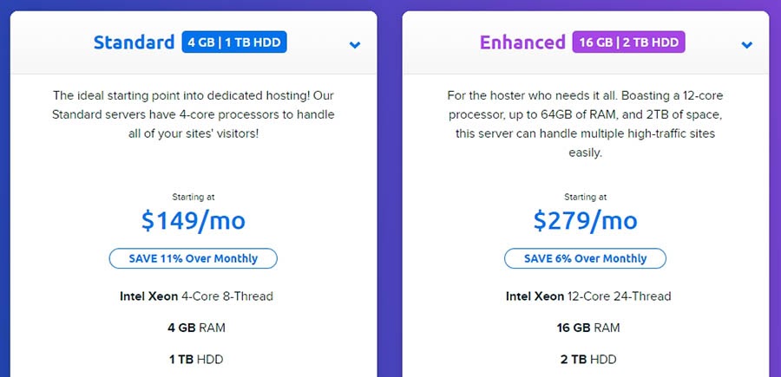Click Intel Xeon 12-Core 24-Thread spec
781x377 pixels.
588,296
